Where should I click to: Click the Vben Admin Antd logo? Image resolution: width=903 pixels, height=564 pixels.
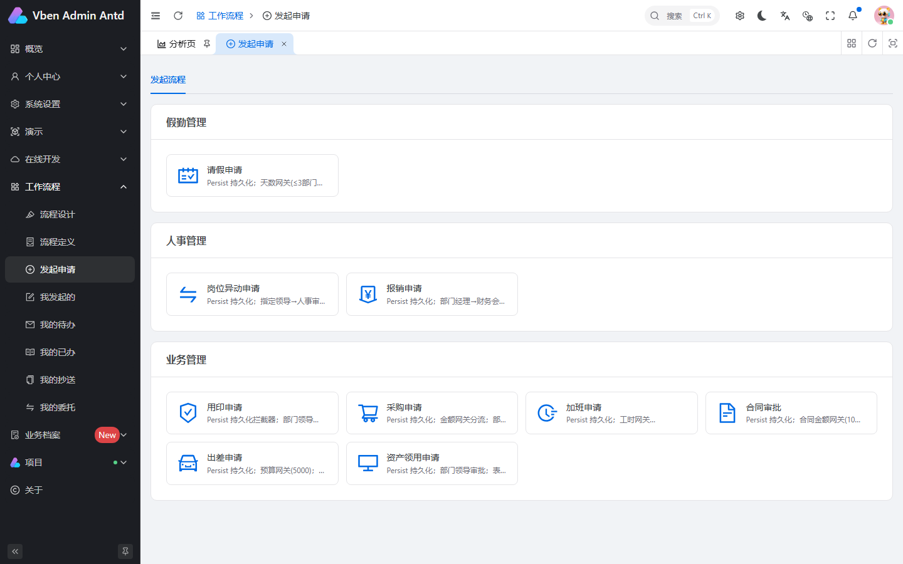tap(66, 16)
